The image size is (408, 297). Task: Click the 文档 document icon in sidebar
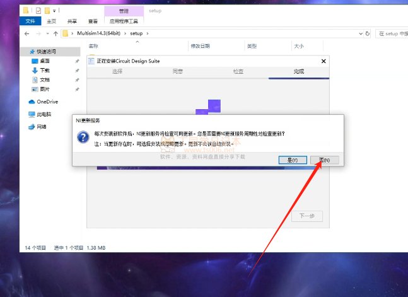35,80
